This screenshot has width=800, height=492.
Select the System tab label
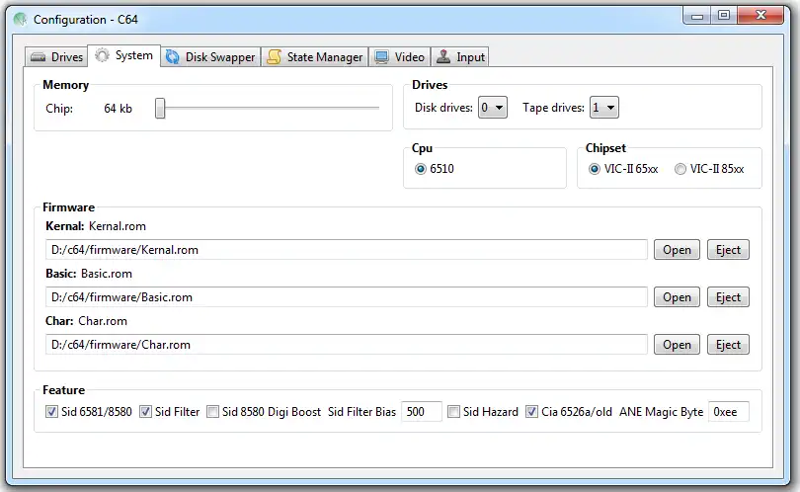[x=133, y=55]
